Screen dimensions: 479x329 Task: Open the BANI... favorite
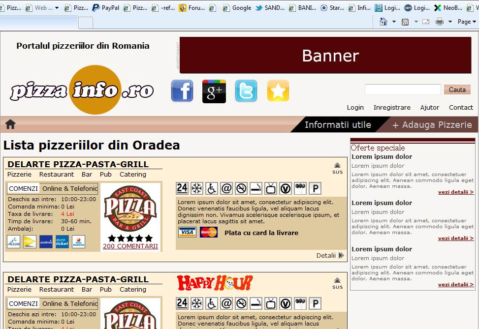point(303,8)
